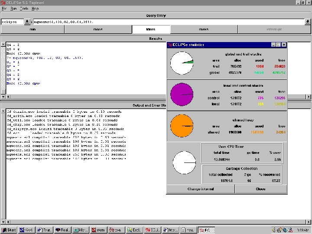
Task: Switch to the Real... taskbar item
Action: click(63, 230)
